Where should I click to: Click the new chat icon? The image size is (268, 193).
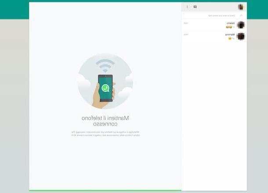coord(195,7)
